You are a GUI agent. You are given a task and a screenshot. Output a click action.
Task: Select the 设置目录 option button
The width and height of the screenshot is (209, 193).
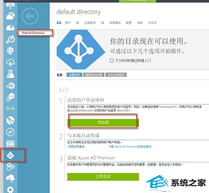coord(74,75)
